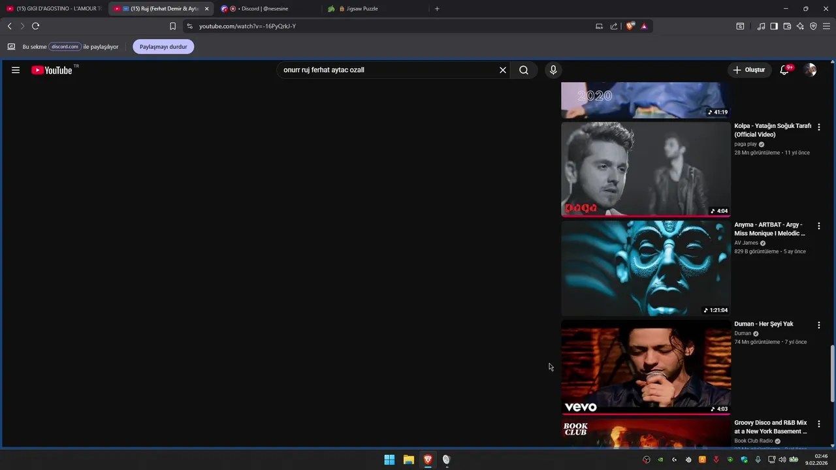The width and height of the screenshot is (836, 470).
Task: Open the Brave tab search icon
Action: (740, 26)
